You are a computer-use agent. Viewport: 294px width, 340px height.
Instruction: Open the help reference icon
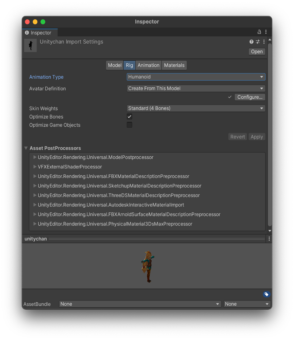coord(251,42)
